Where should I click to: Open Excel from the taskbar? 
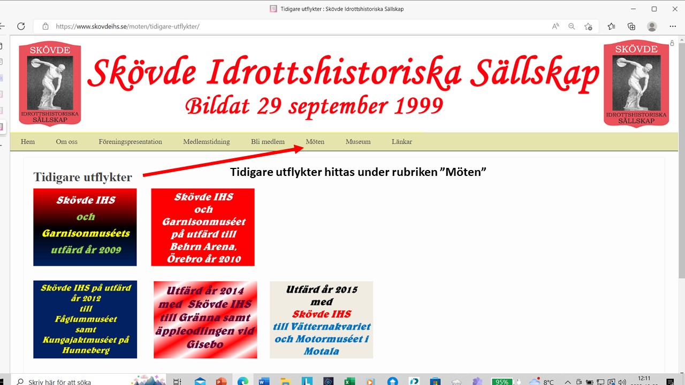click(x=349, y=381)
